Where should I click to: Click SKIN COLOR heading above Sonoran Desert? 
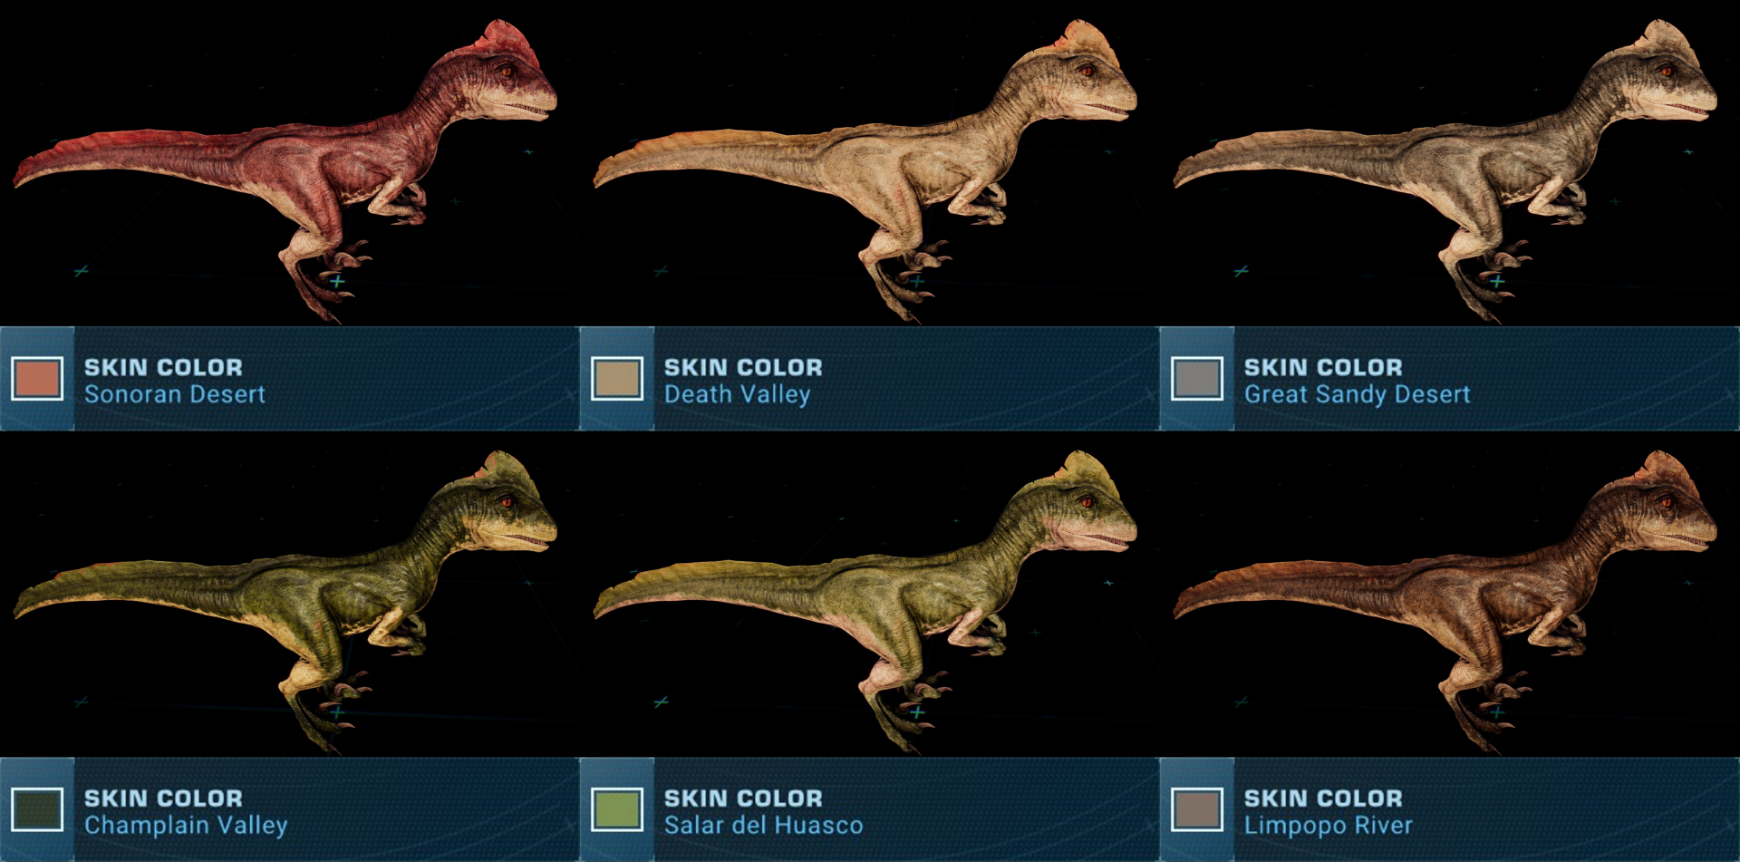tap(163, 367)
